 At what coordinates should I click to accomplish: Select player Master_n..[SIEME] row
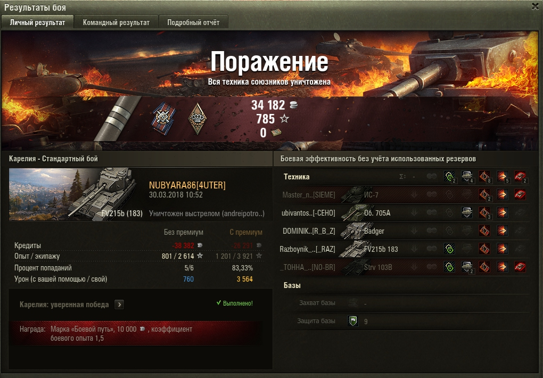(402, 195)
